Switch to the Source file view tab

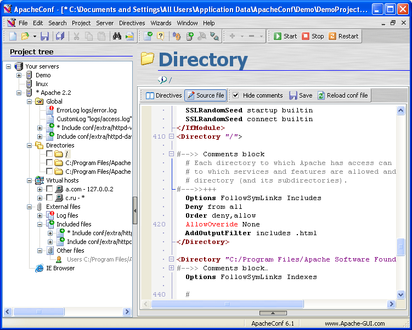click(x=206, y=95)
